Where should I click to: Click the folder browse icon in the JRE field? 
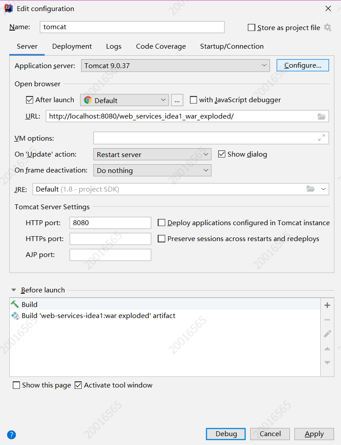click(x=311, y=189)
